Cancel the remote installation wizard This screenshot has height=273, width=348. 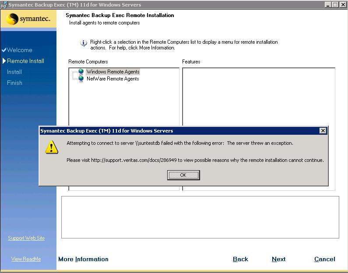pos(325,259)
